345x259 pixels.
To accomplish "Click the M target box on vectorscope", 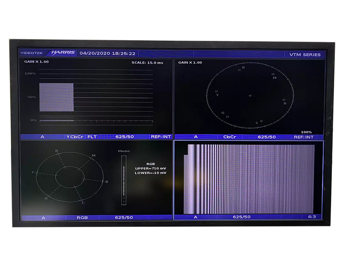I will 273,74.
